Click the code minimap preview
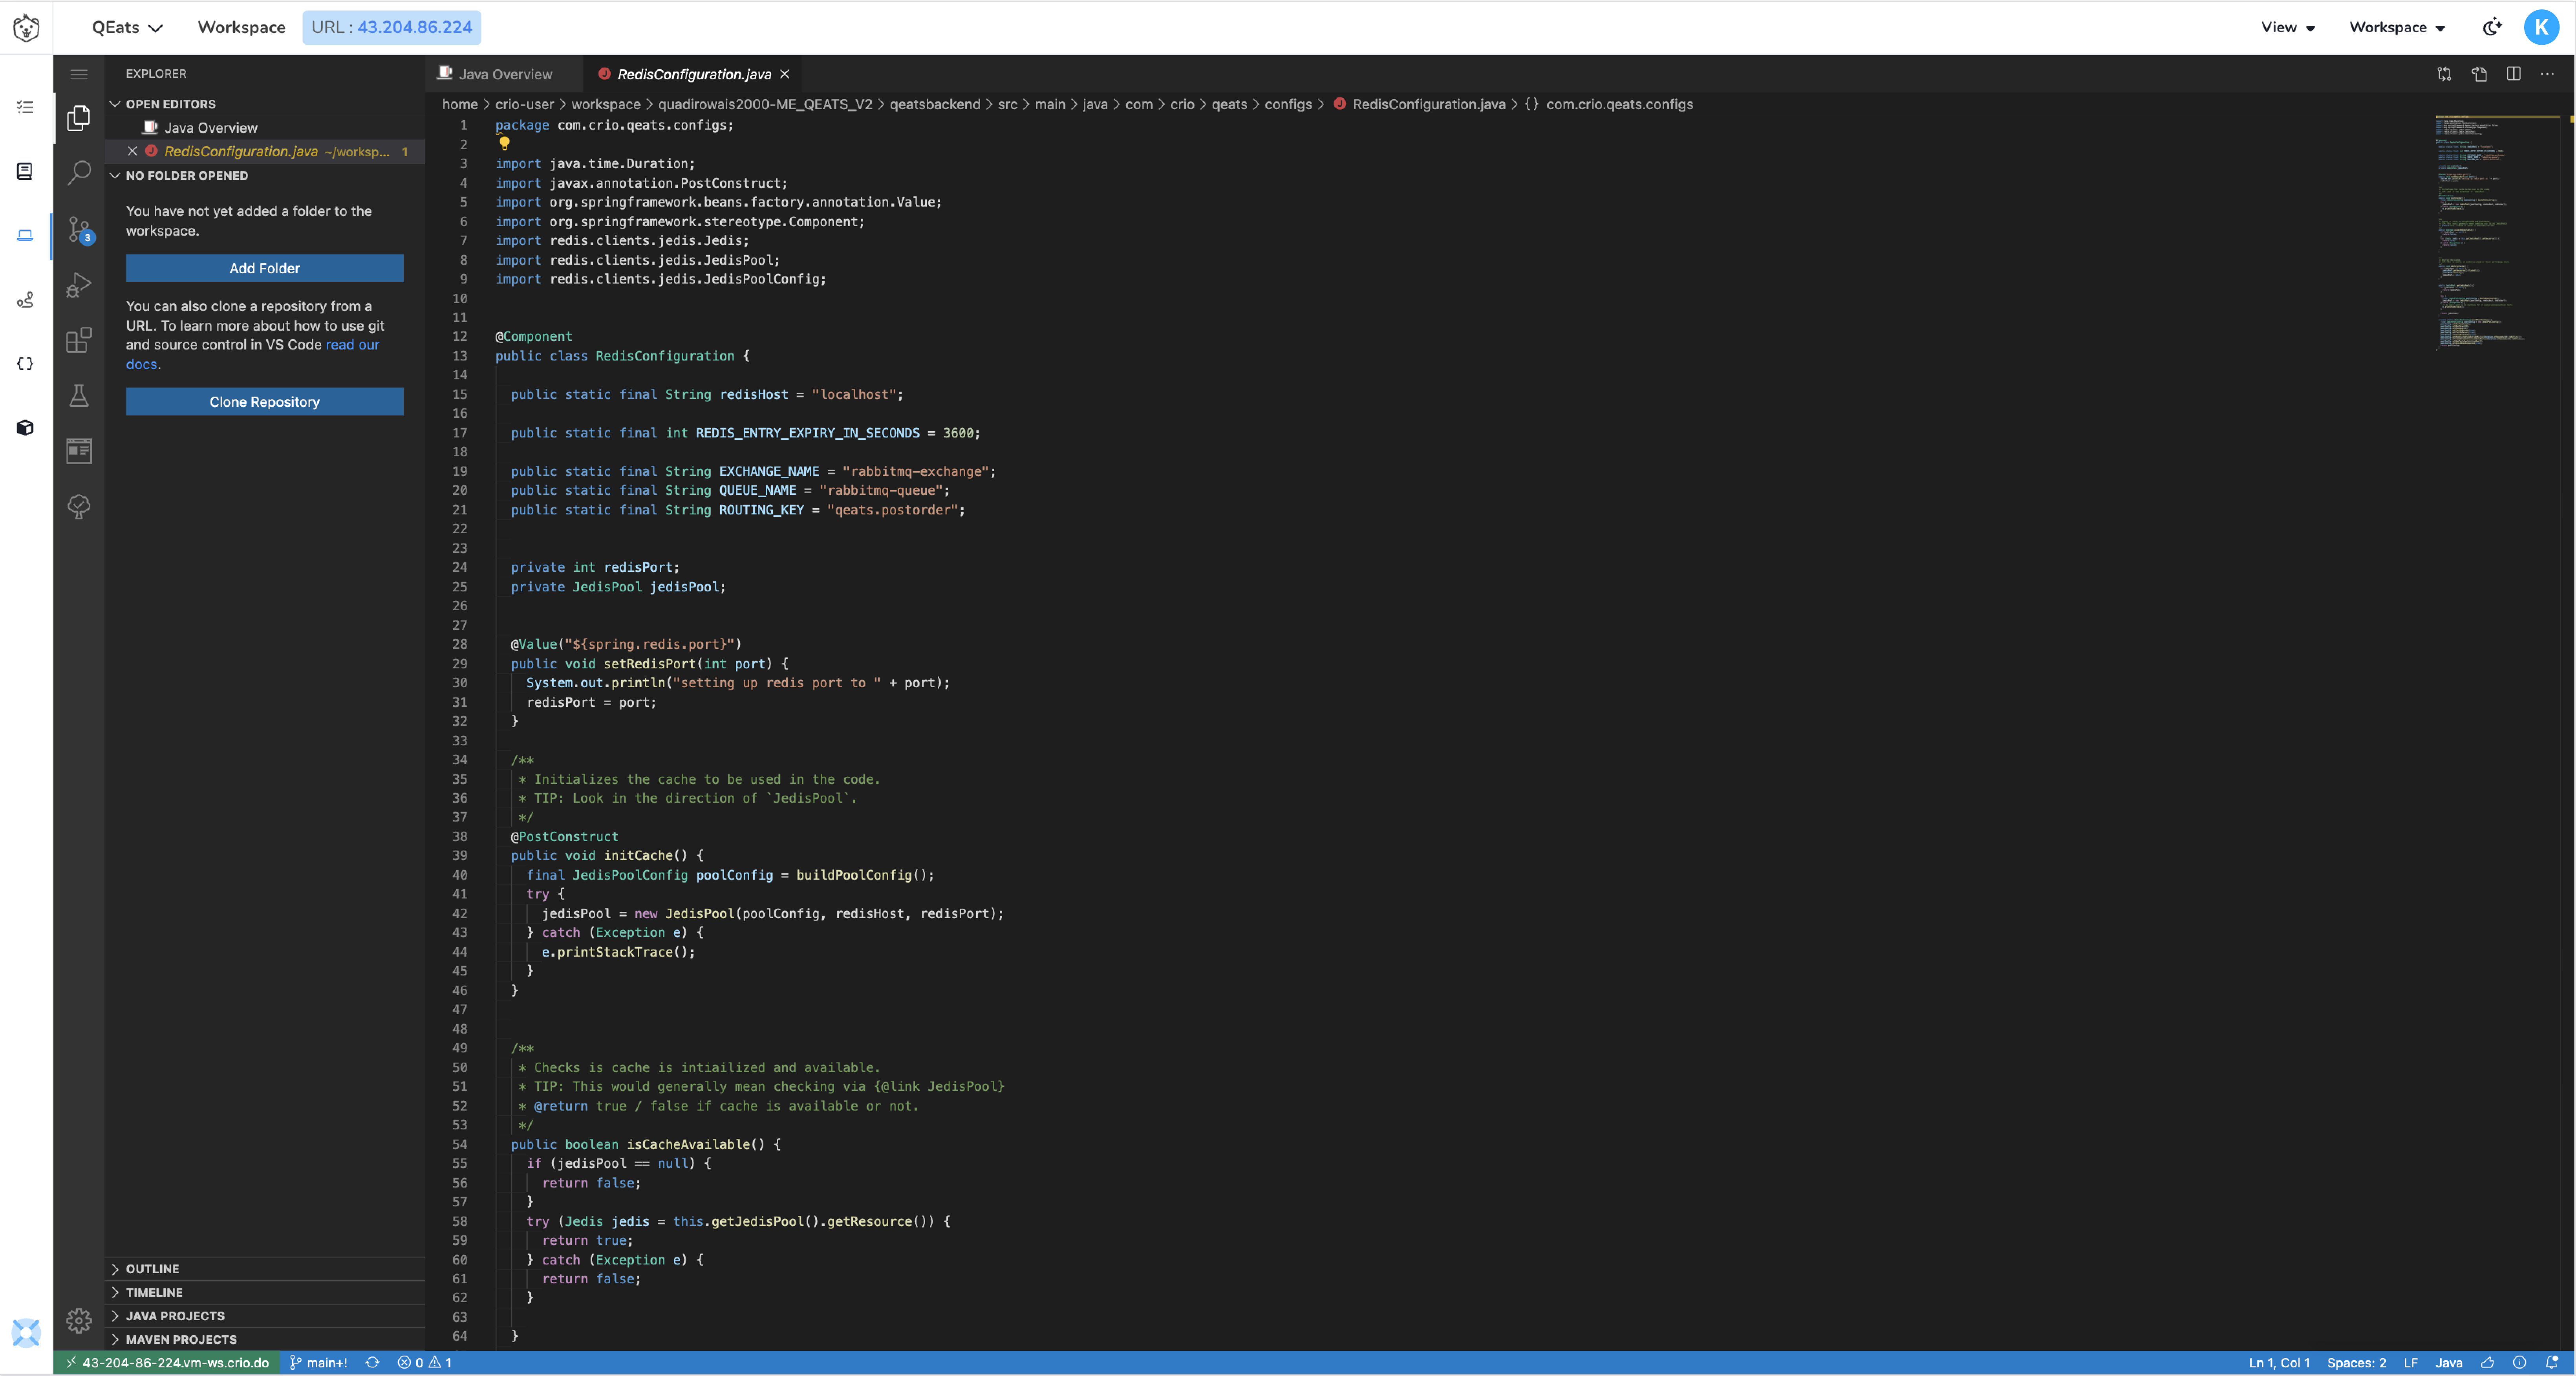Viewport: 2576px width, 1376px height. click(2497, 232)
